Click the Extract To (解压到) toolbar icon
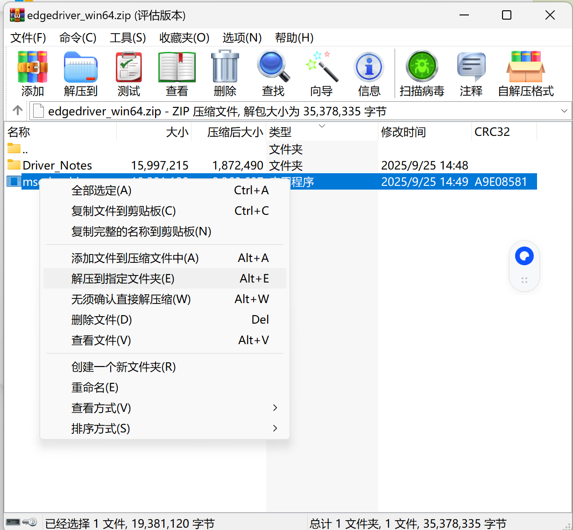 (x=80, y=67)
